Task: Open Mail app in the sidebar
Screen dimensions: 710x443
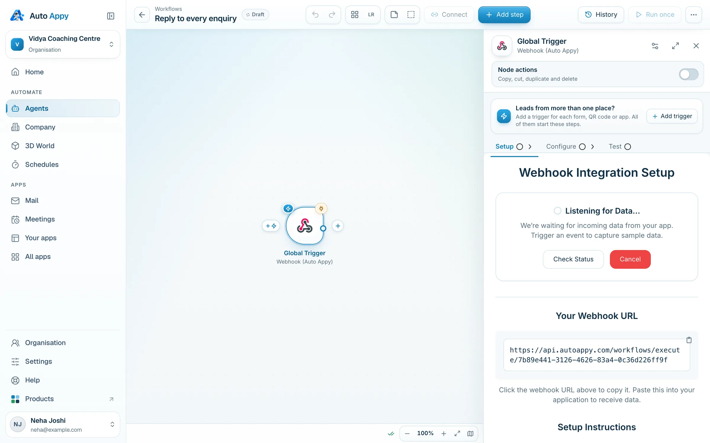Action: click(63, 201)
